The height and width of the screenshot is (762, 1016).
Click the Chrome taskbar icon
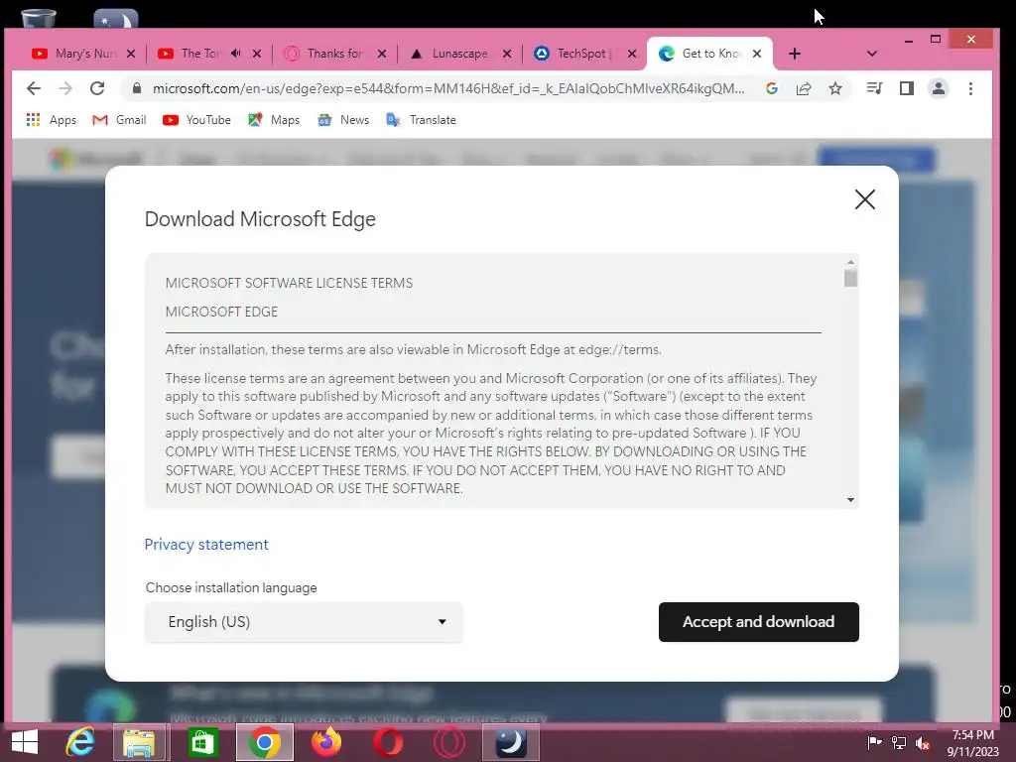tap(264, 742)
